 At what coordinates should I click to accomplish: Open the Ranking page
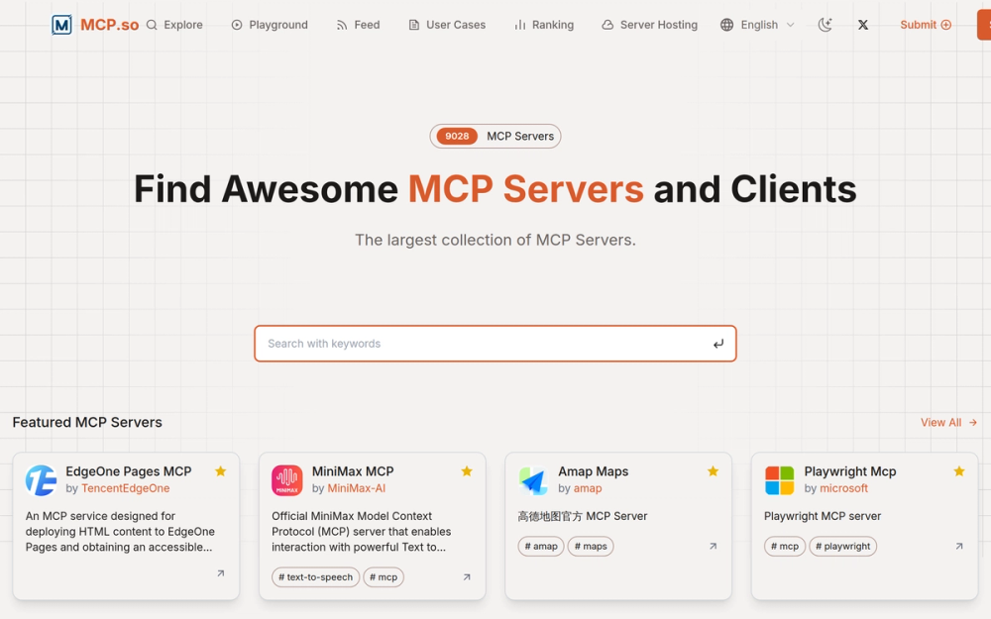pyautogui.click(x=543, y=25)
